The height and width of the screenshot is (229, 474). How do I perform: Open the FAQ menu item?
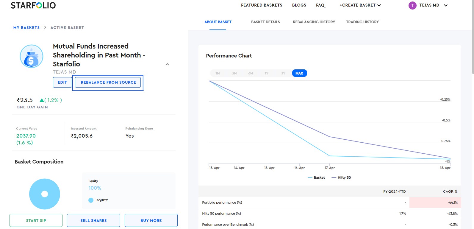(320, 5)
